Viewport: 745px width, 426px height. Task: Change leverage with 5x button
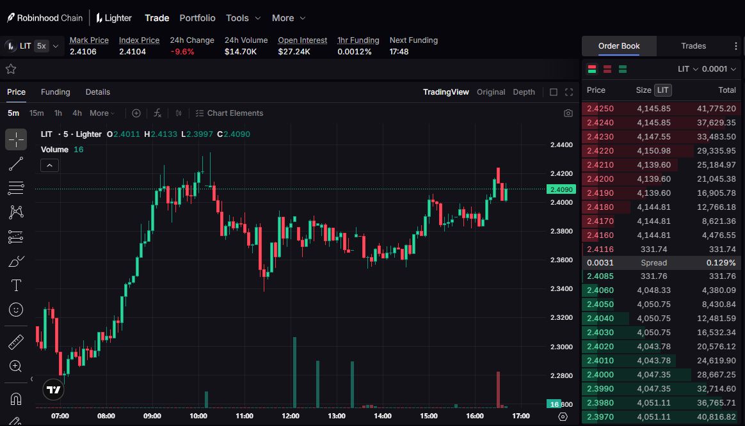42,46
